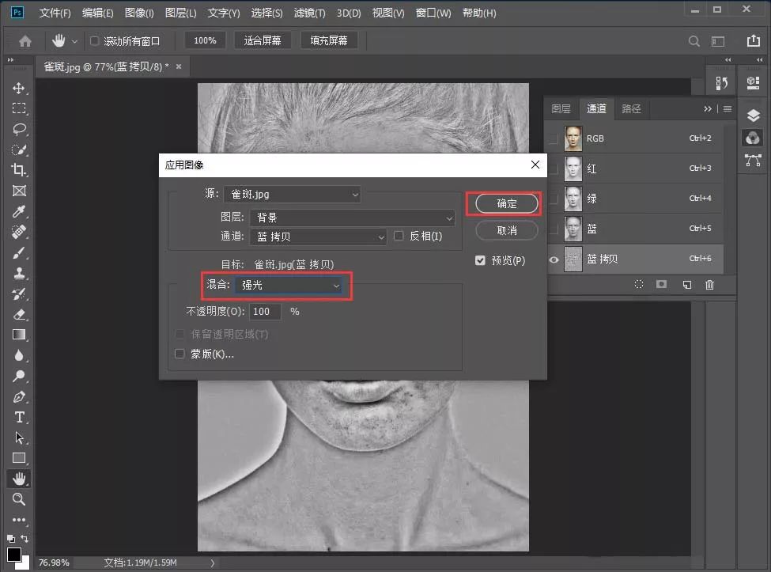Click the create new channel icon
The width and height of the screenshot is (771, 572).
point(686,285)
